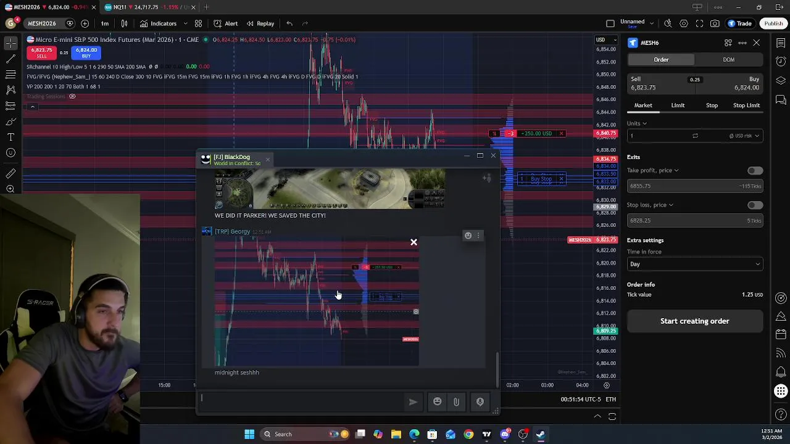Toggle the Stop loss switch

754,205
